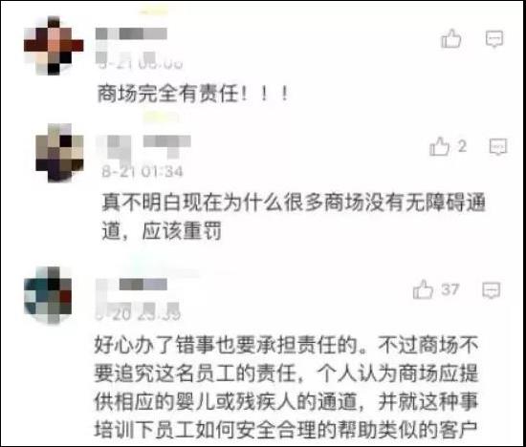The image size is (526, 447).
Task: Click the like count 37
Action: pyautogui.click(x=449, y=289)
